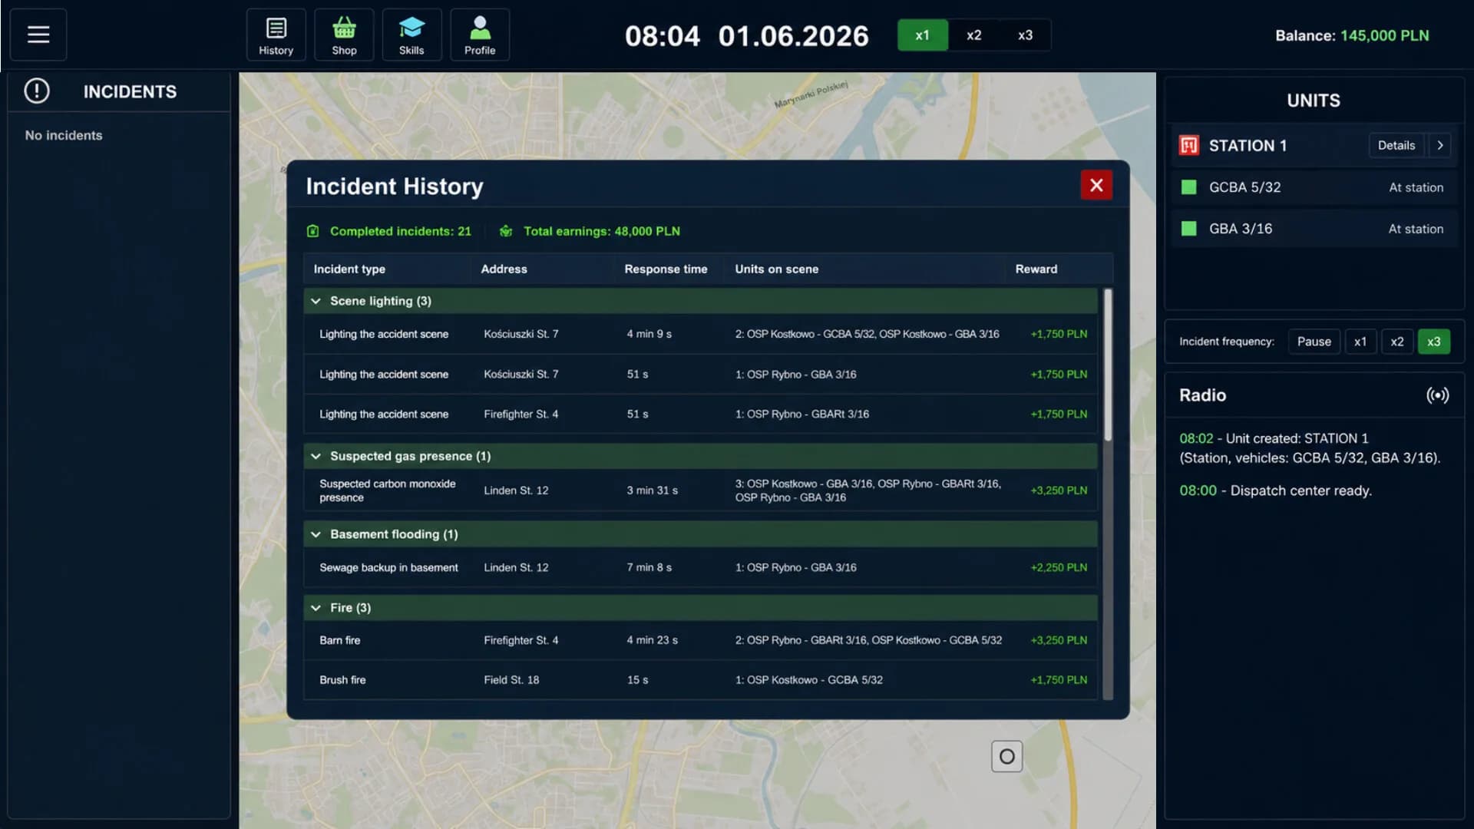Click the STATION 1 fire station icon
1474x829 pixels.
click(x=1189, y=145)
